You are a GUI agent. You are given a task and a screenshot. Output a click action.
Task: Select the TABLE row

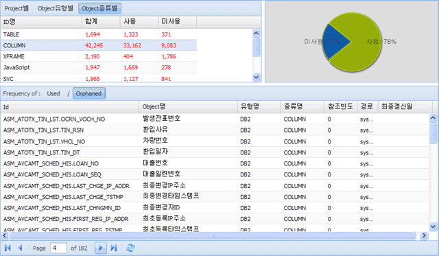pyautogui.click(x=99, y=34)
